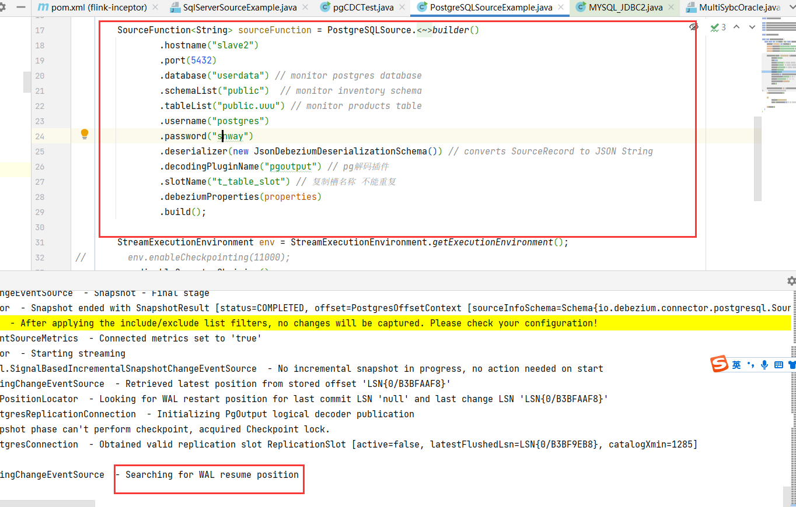
Task: Click the Maven icon on pom.xml tab
Action: [x=43, y=8]
